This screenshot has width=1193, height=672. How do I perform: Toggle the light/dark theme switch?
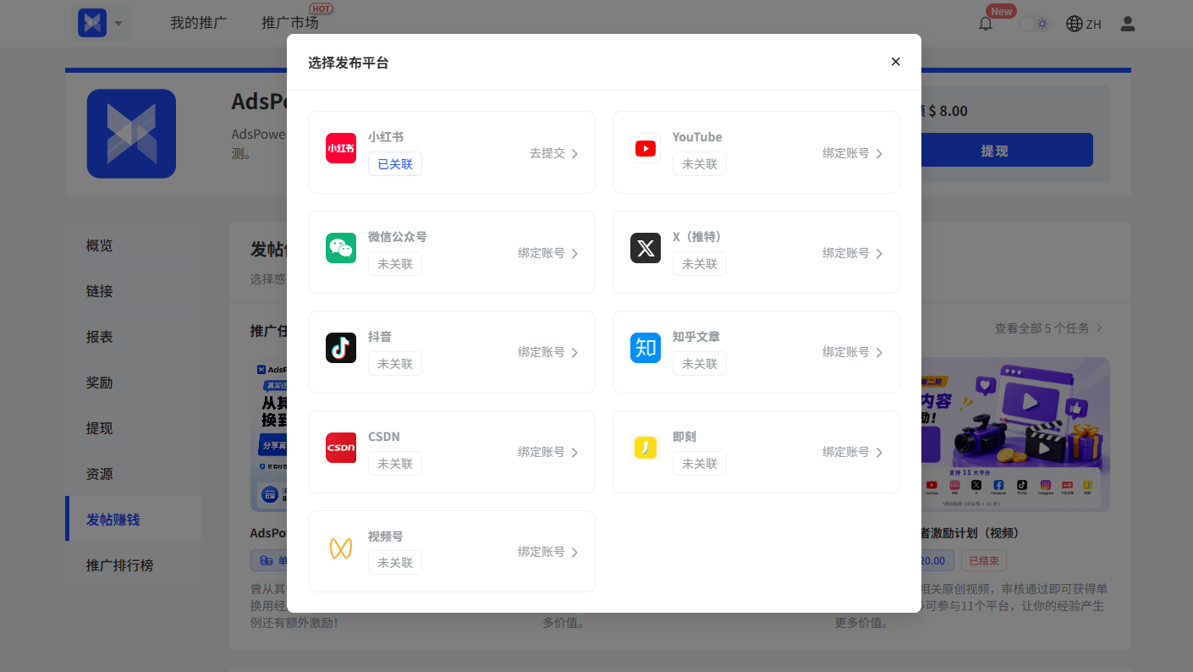1035,24
